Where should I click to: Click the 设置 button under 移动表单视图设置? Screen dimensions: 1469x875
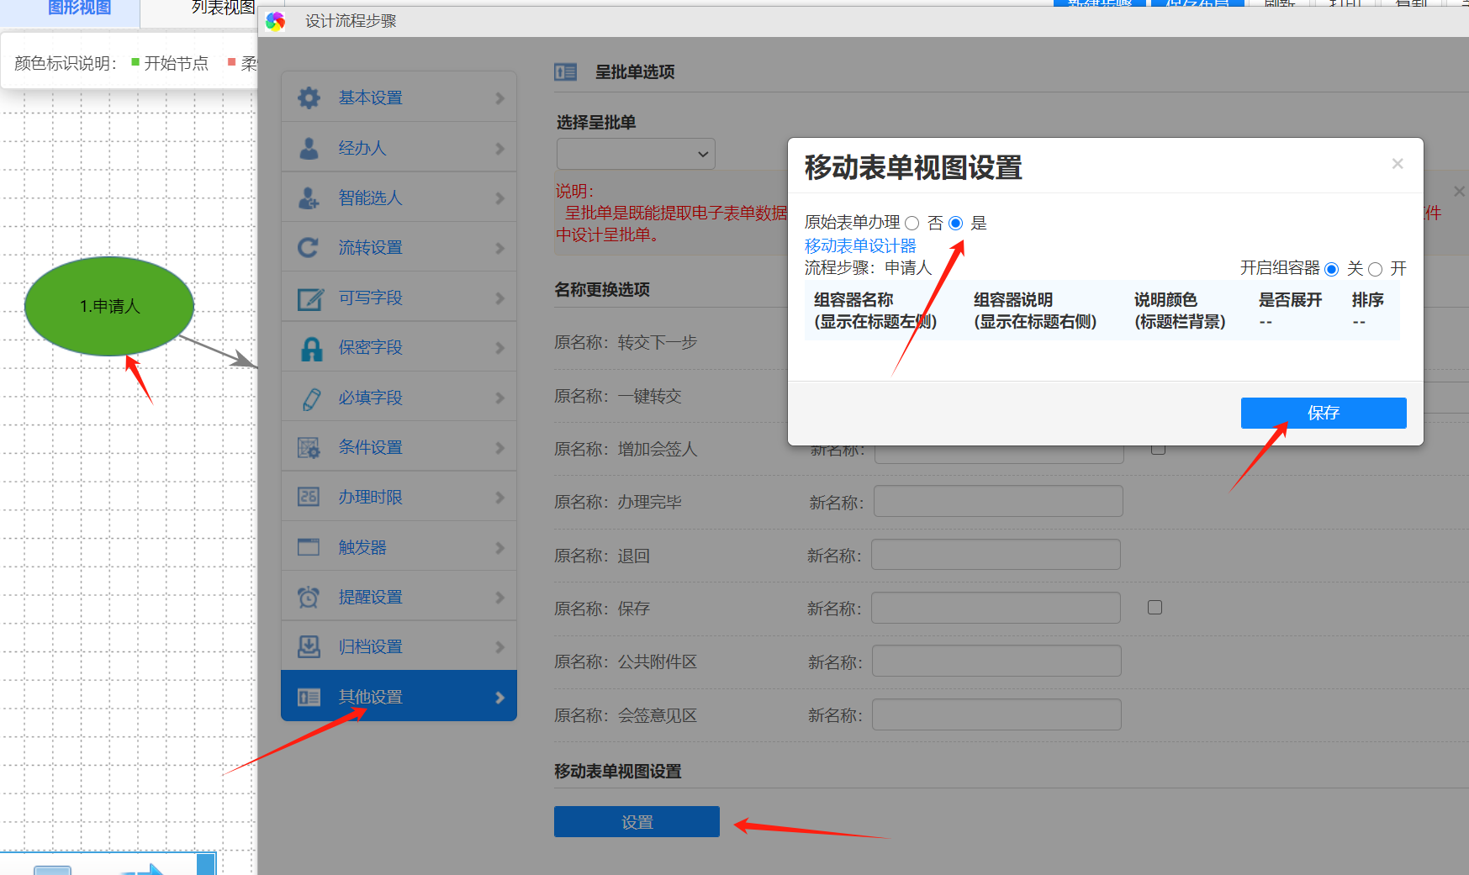pos(637,822)
